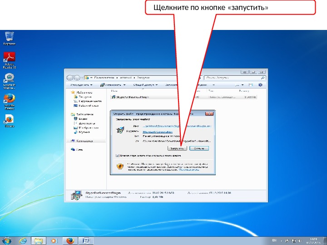Launch Internet Explorer from the taskbar

(x=23, y=241)
